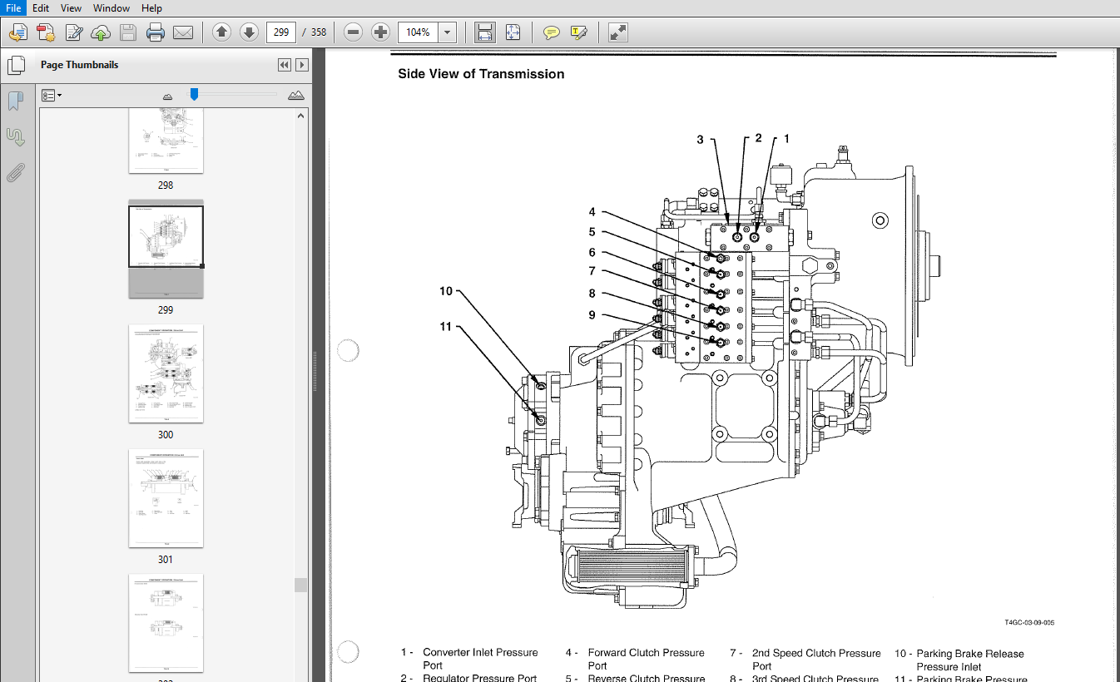
Task: Click the highlight text tool icon
Action: (x=578, y=32)
